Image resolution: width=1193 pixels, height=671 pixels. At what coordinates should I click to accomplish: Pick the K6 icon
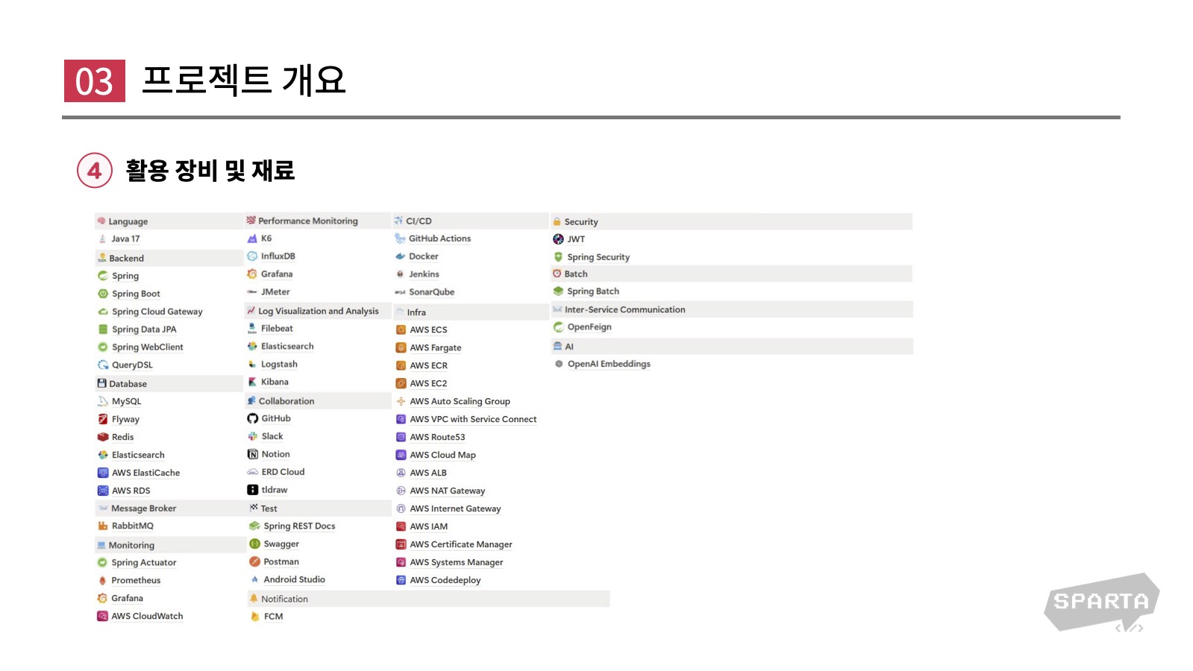[x=252, y=239]
